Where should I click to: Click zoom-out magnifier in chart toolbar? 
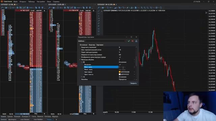pyautogui.click(x=144, y=8)
